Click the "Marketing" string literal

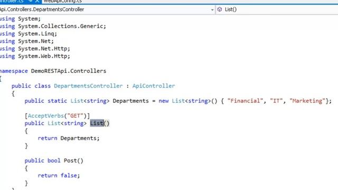pyautogui.click(x=307, y=101)
